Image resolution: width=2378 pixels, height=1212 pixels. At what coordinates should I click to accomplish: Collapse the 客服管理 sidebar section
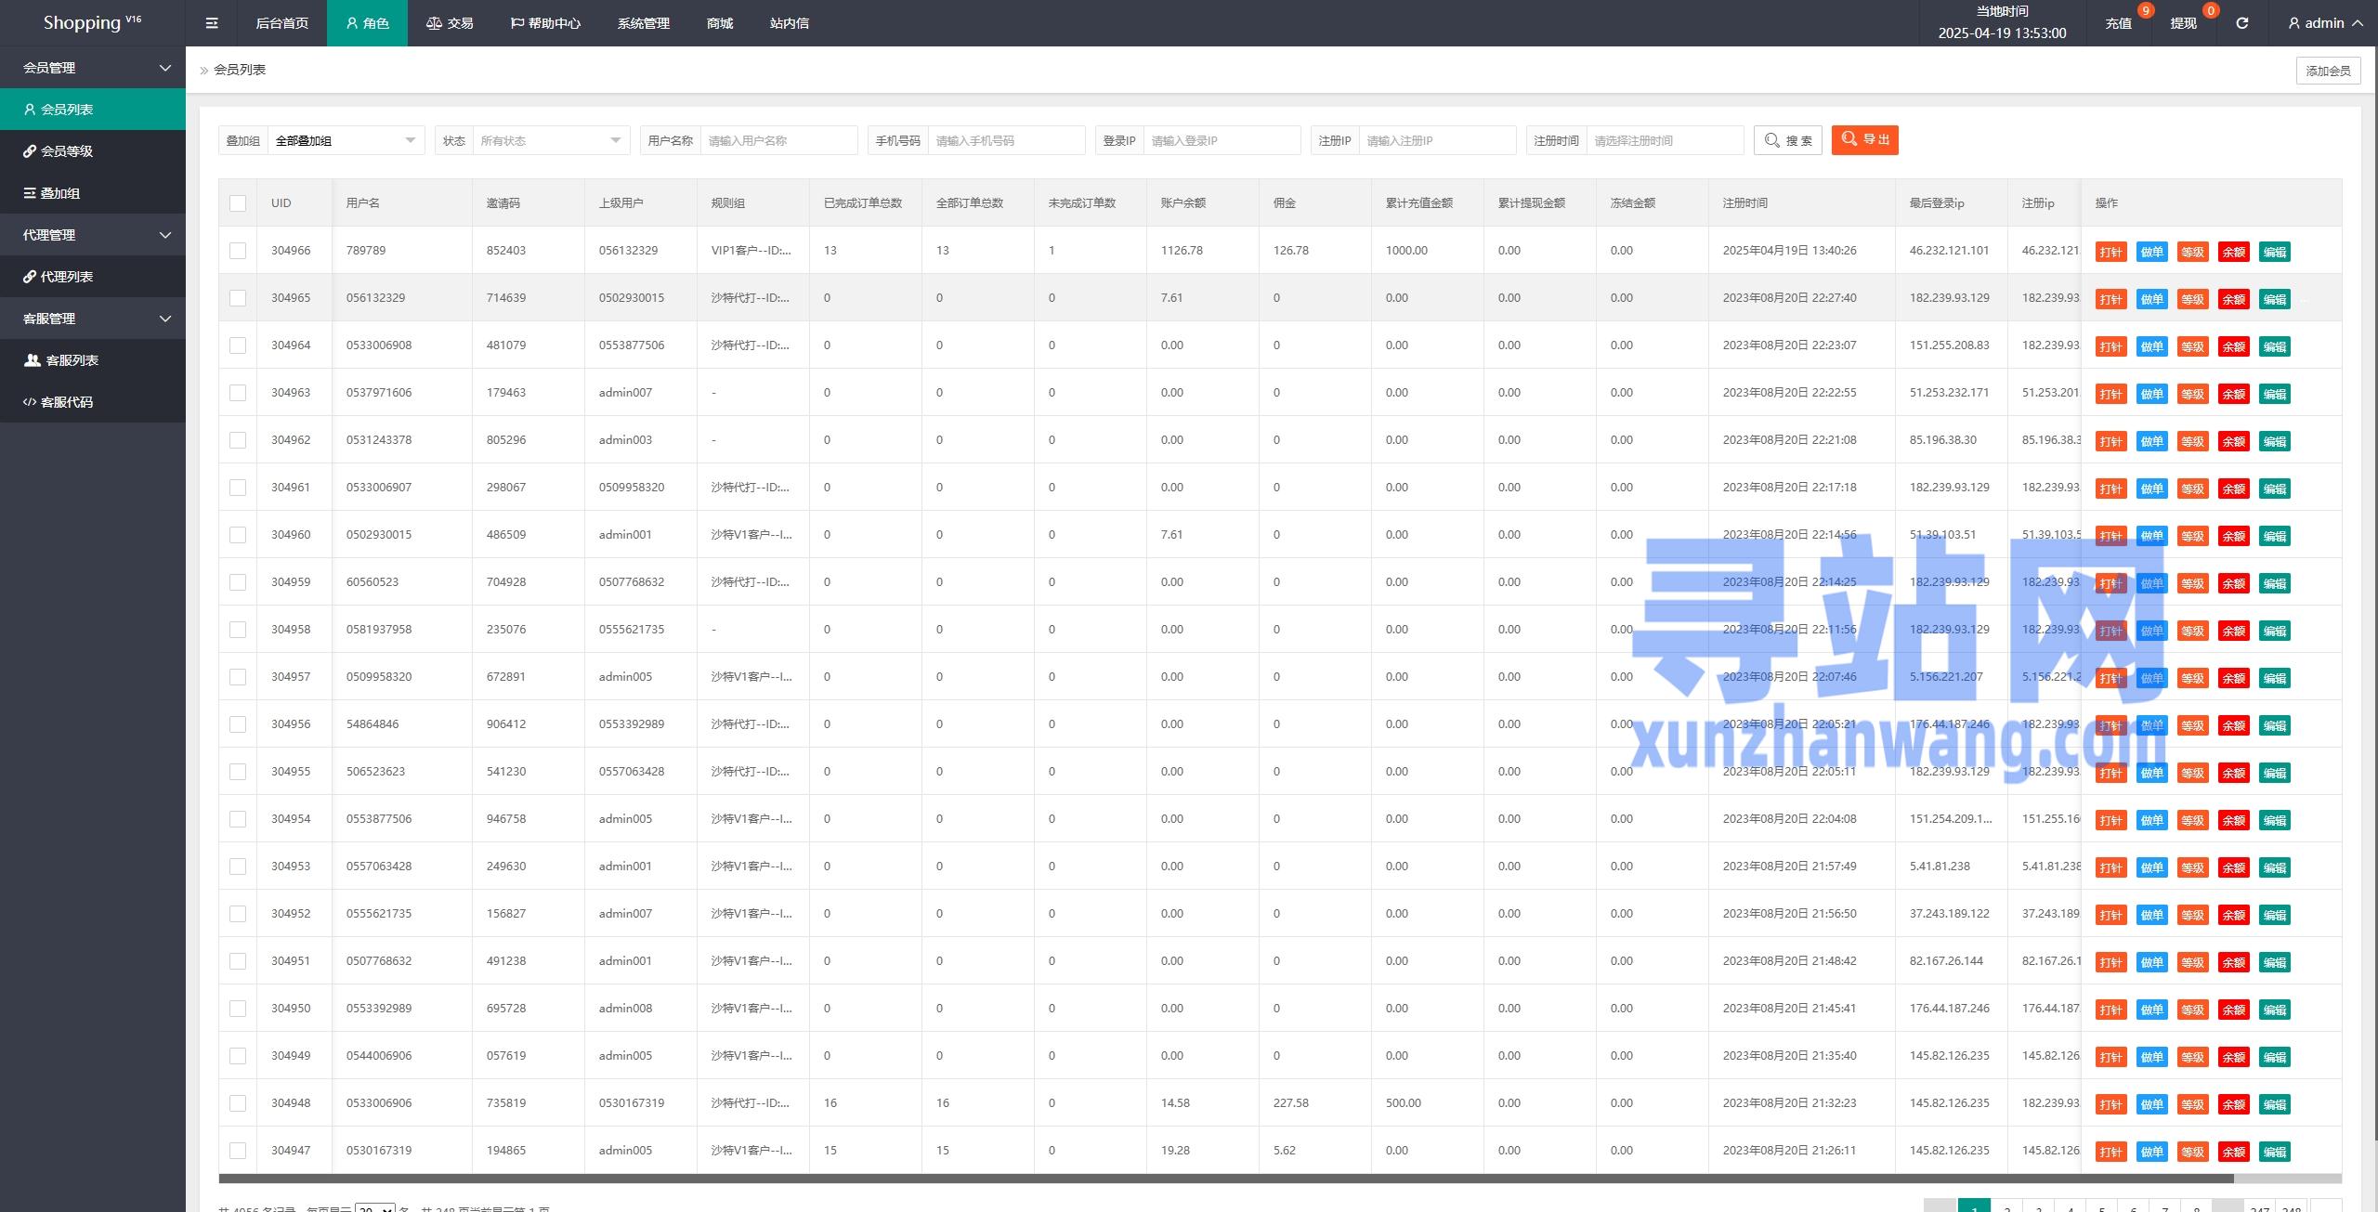93,319
